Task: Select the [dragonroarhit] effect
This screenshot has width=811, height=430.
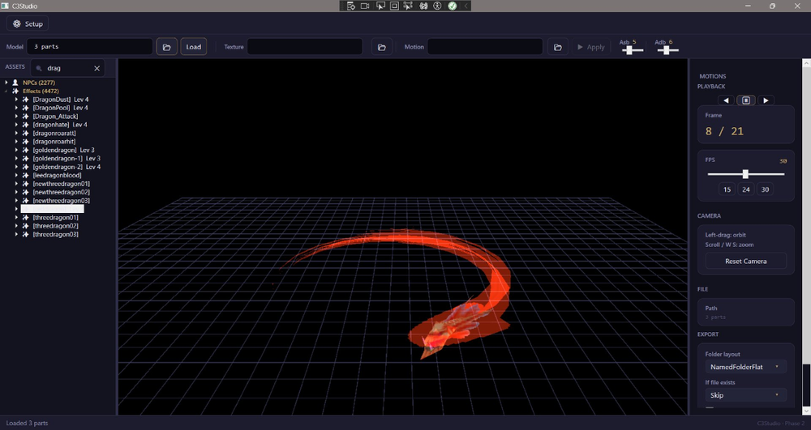Action: point(54,142)
